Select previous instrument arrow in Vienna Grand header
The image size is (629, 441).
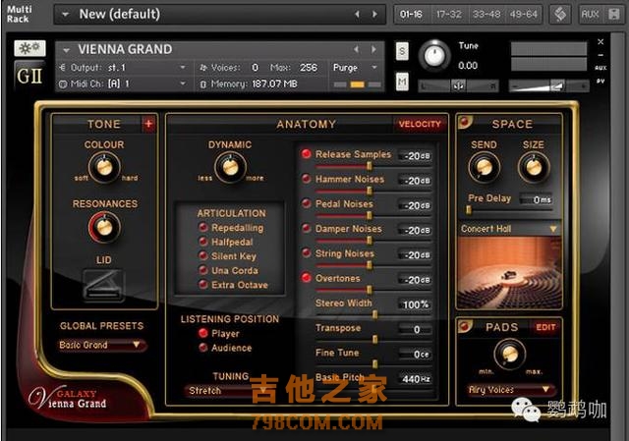(356, 49)
